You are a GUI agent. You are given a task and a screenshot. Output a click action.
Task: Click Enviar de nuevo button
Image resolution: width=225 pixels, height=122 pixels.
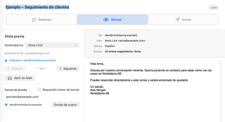pos(66,105)
